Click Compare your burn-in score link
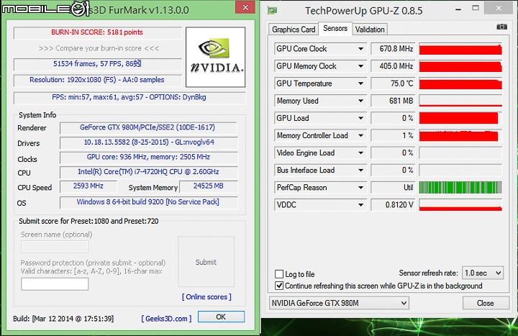 tap(99, 48)
